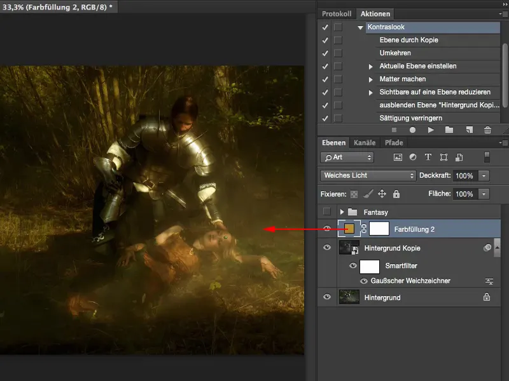Expand Fantasy layer group
Screen dimensions: 509x381
pyautogui.click(x=342, y=212)
